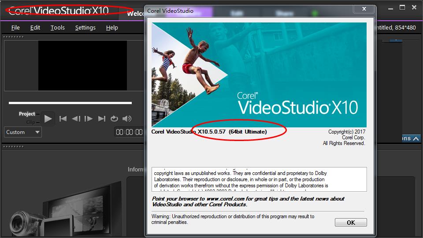Expand the Custom dropdown
423x238 pixels.
coord(23,132)
